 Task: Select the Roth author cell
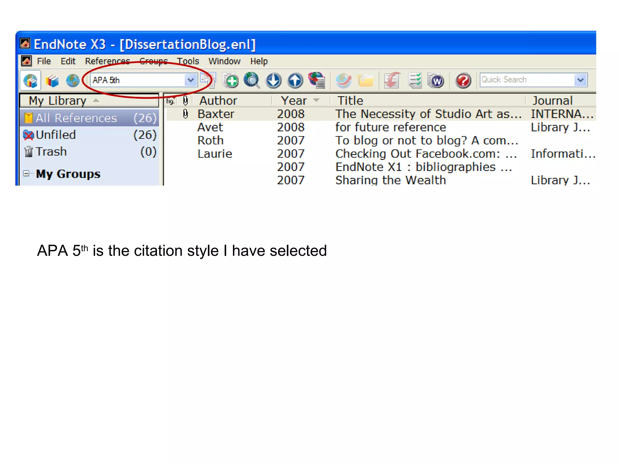click(x=210, y=140)
